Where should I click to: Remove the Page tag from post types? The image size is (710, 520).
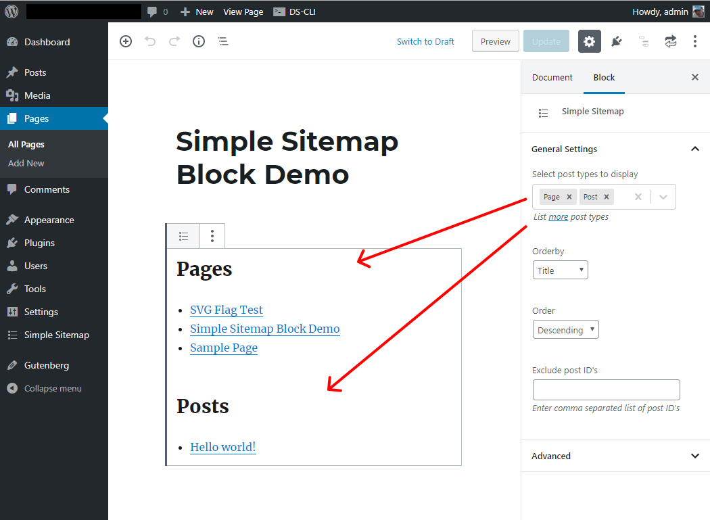[x=569, y=197]
